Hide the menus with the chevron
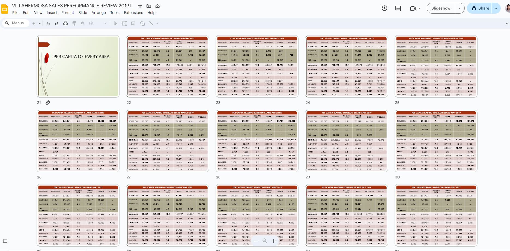Screen dimensions: 510x251 pyautogui.click(x=507, y=24)
